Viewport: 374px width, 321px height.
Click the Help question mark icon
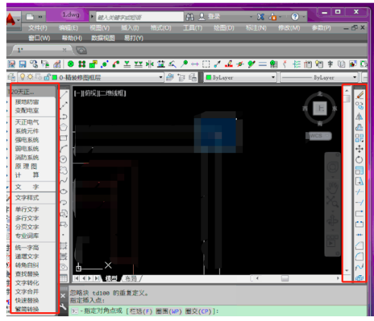(x=295, y=17)
